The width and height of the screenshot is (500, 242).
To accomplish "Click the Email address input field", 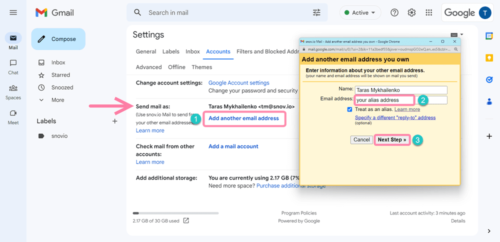I will click(400, 100).
